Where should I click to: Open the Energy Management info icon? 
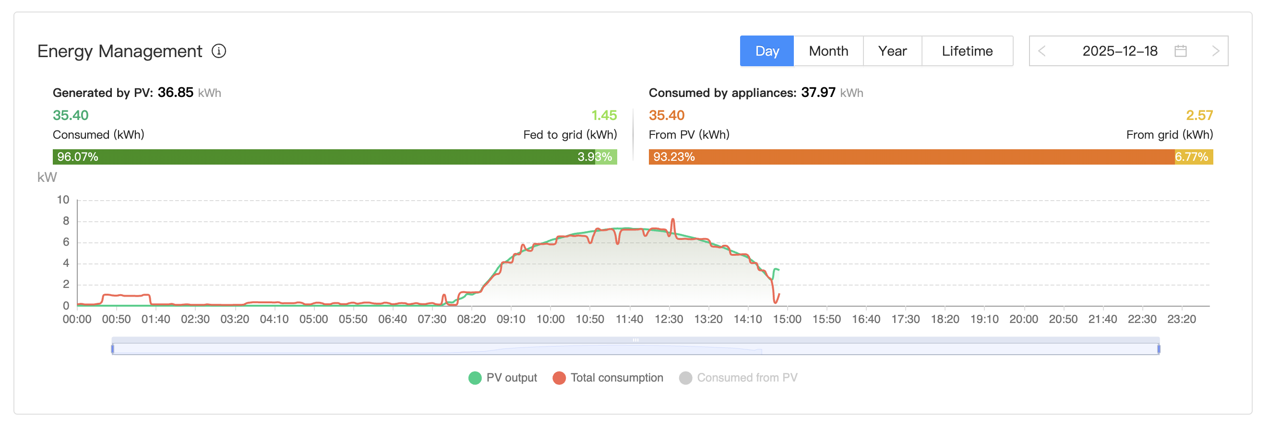click(219, 51)
